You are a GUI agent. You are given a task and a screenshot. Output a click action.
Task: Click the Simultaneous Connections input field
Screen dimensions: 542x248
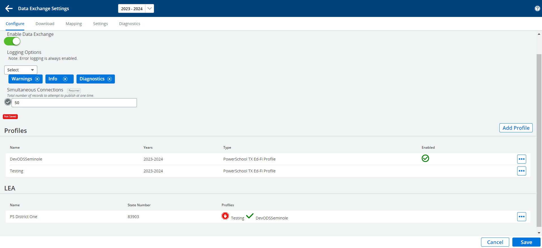pos(74,103)
